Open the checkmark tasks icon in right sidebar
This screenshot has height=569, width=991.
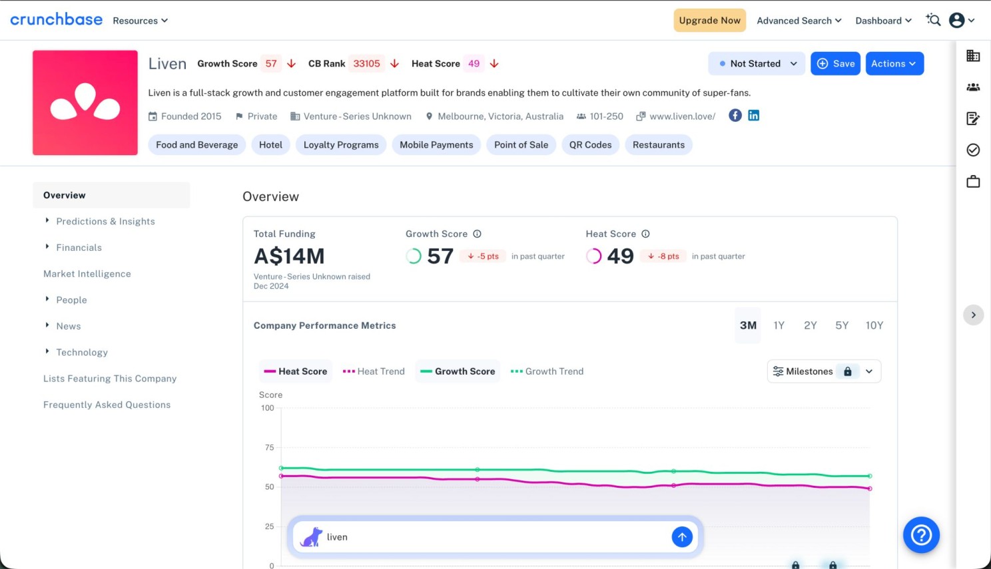973,150
